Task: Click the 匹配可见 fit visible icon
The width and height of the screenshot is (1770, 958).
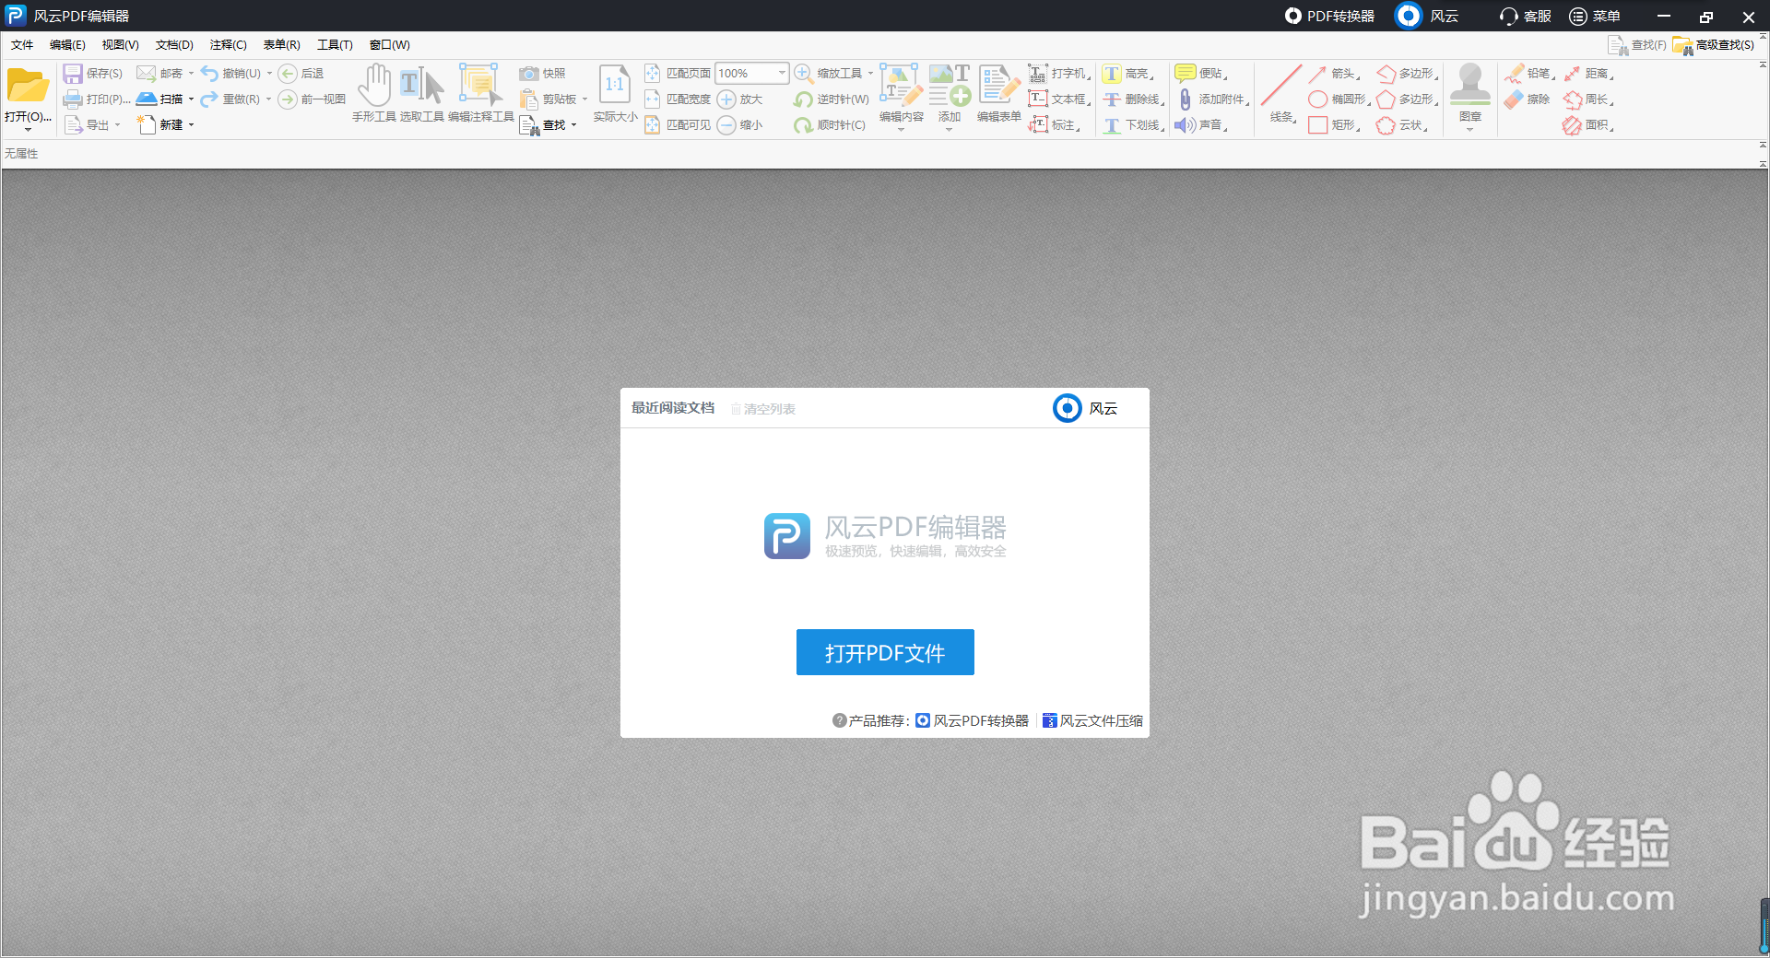Action: [x=653, y=125]
